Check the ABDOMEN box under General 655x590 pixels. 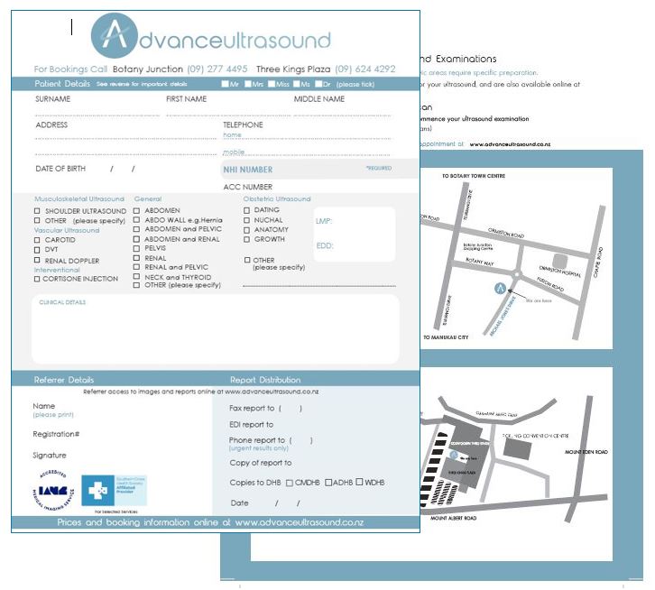(x=136, y=210)
